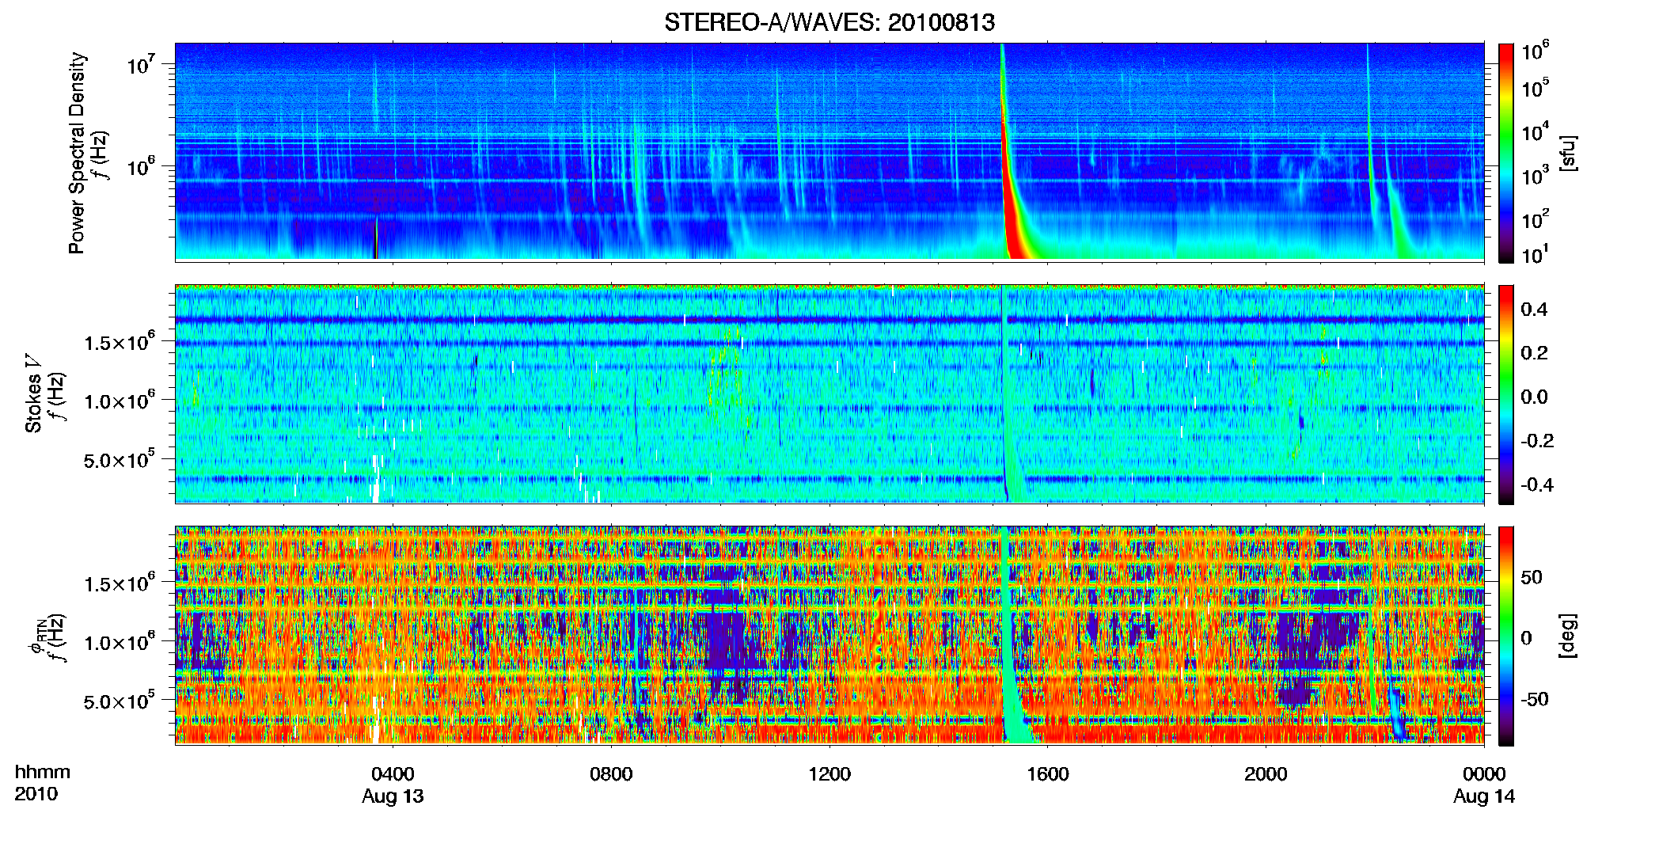Select the 2000 time tick label
The image size is (1659, 855).
pyautogui.click(x=1266, y=773)
